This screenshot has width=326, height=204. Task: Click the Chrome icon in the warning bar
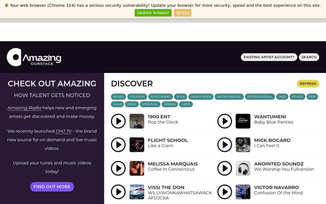(x=7, y=5)
